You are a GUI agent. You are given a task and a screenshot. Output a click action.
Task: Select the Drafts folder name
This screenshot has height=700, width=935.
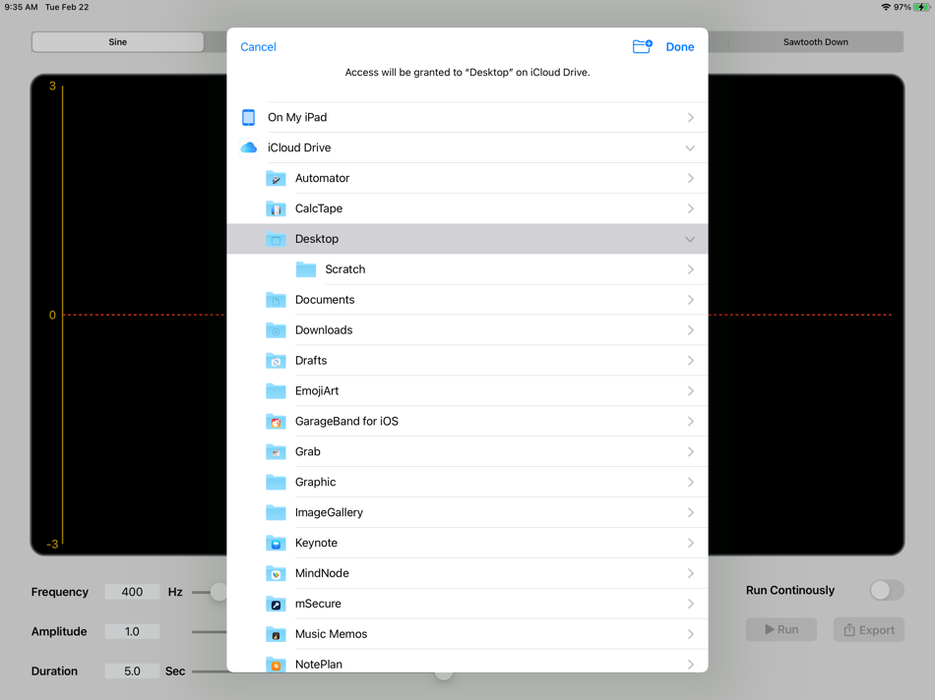click(x=311, y=361)
